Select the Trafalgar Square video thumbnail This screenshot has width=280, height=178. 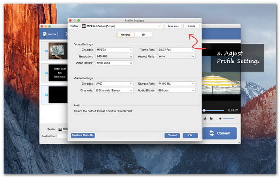pos(58,73)
